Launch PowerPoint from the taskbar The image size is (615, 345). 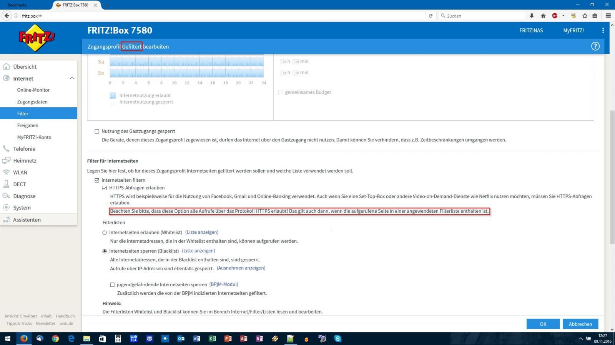coord(228,338)
